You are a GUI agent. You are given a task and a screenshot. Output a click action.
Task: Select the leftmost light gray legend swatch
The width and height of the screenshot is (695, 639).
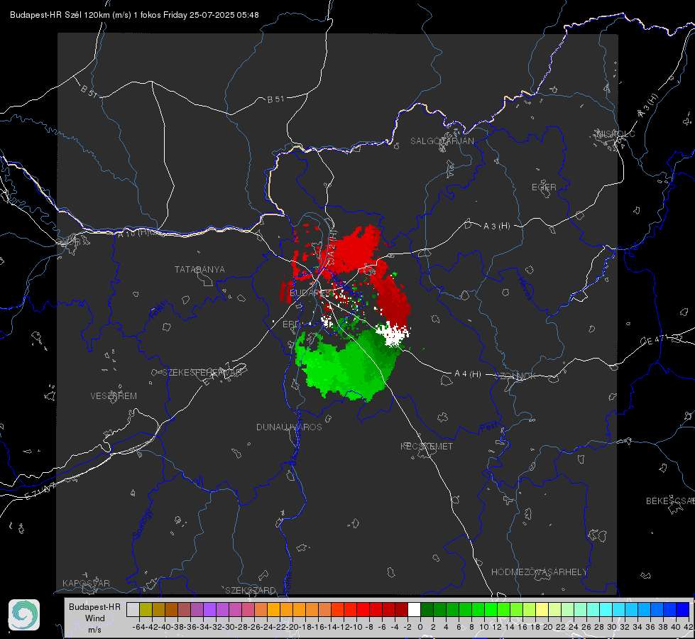(133, 609)
